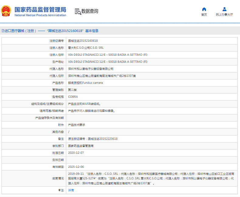Click the document icon before 进口医疗器械
Screen dimensions: 240x197
tap(3, 31)
